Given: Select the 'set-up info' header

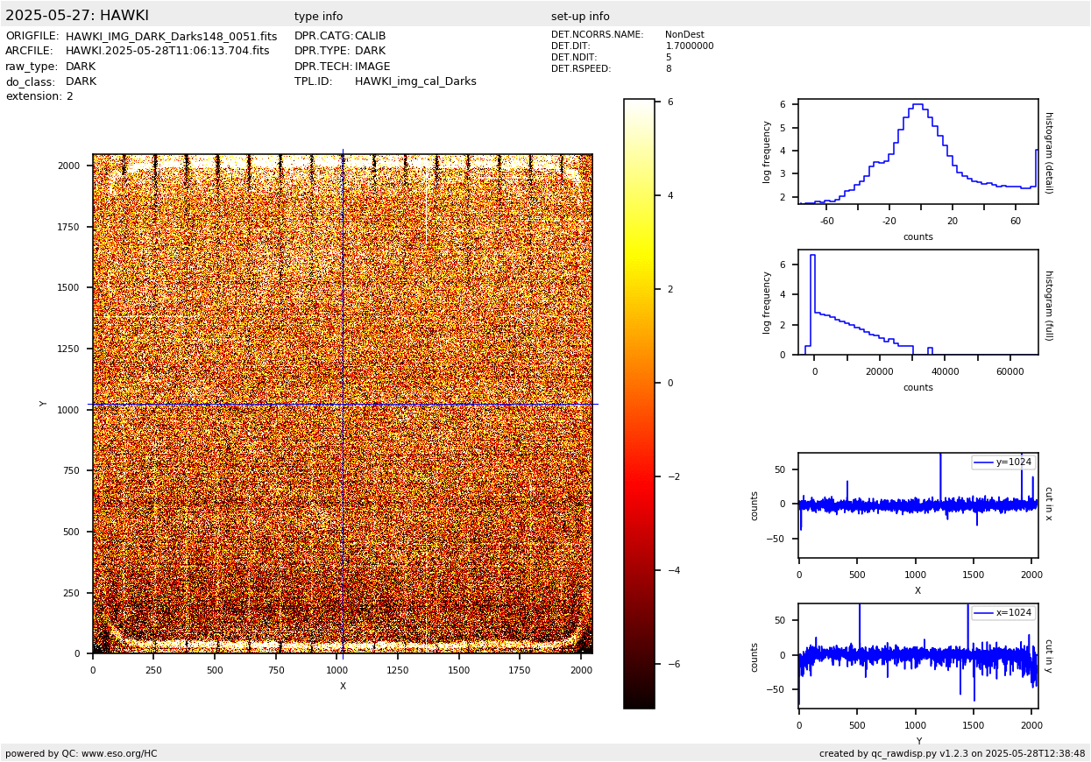Looking at the screenshot, I should pos(580,17).
